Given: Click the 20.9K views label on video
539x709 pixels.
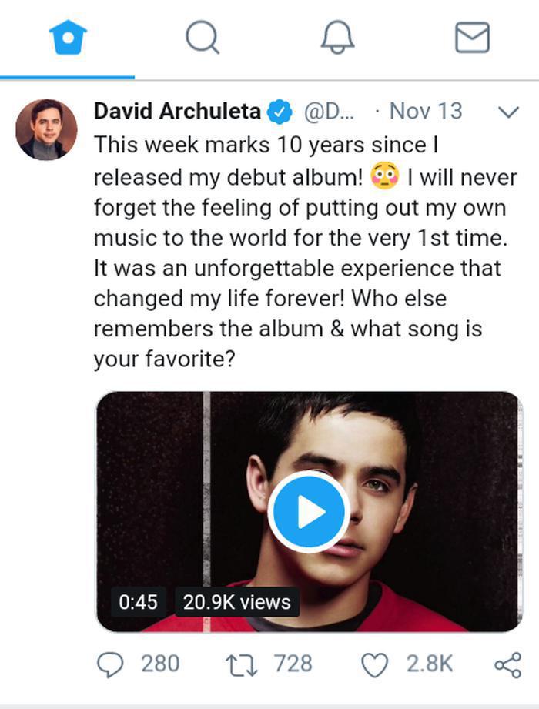Looking at the screenshot, I should pyautogui.click(x=237, y=602).
